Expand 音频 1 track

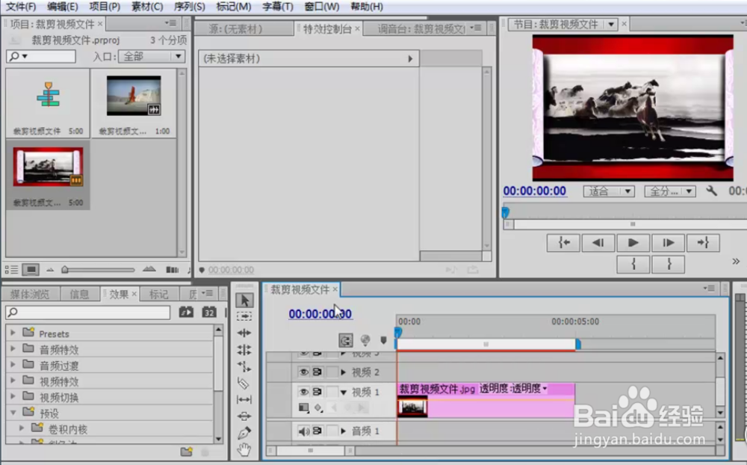pos(344,431)
